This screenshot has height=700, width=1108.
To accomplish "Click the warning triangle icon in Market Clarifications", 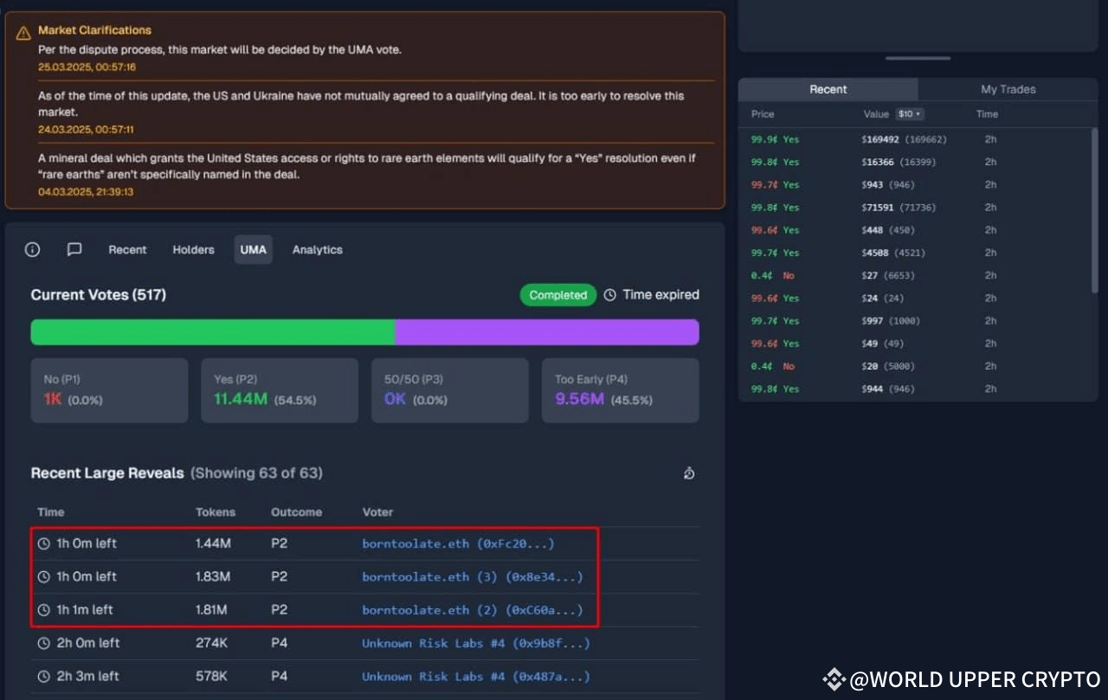I will 23,33.
